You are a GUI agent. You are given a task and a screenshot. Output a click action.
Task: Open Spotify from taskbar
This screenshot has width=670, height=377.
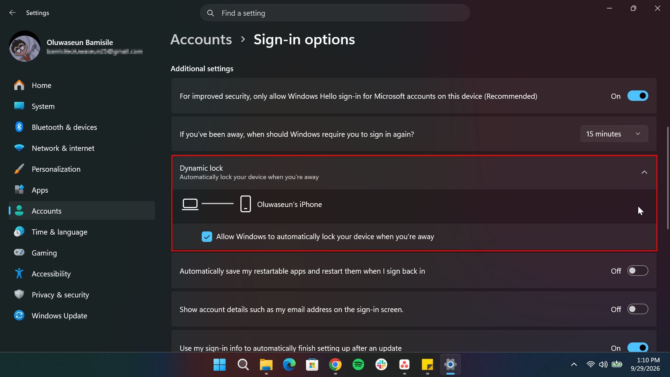pos(358,365)
